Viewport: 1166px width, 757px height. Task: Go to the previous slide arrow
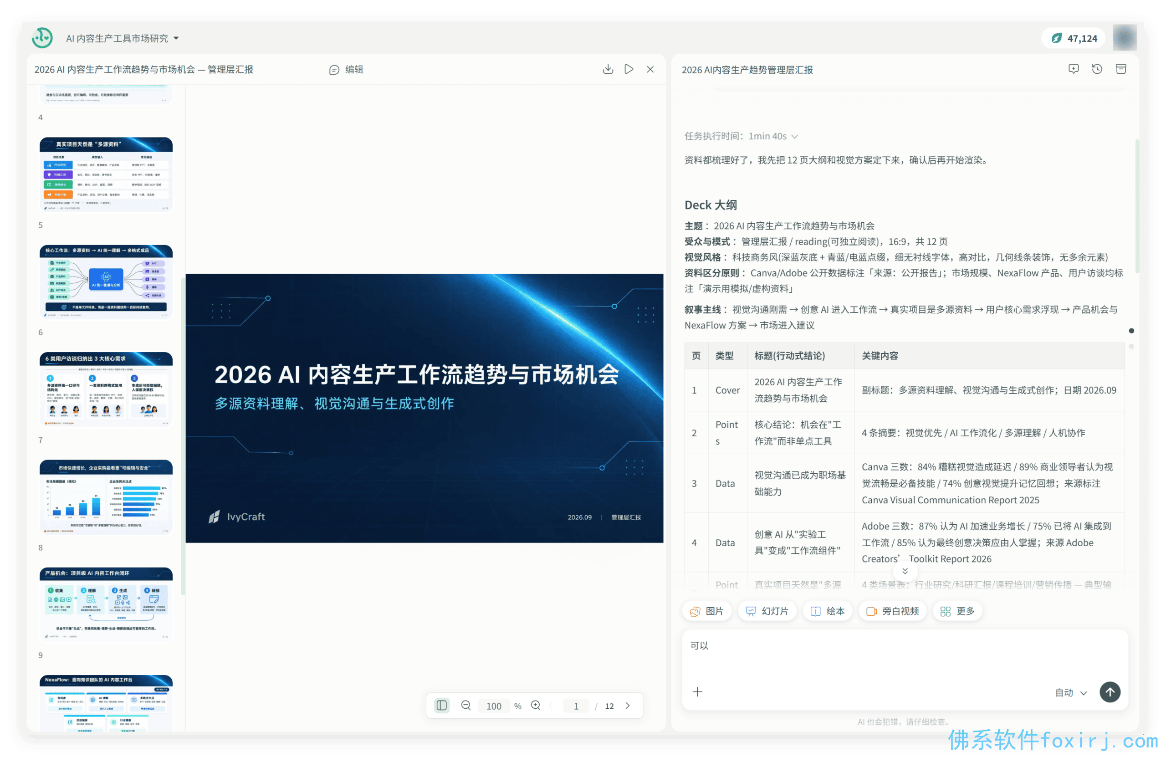[552, 706]
